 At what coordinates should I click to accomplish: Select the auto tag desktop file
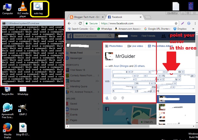tap(38, 9)
